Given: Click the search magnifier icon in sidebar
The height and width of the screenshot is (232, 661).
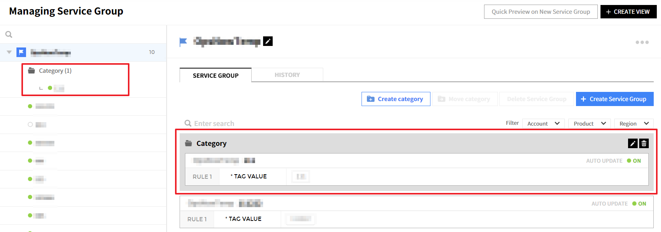Looking at the screenshot, I should pyautogui.click(x=9, y=34).
